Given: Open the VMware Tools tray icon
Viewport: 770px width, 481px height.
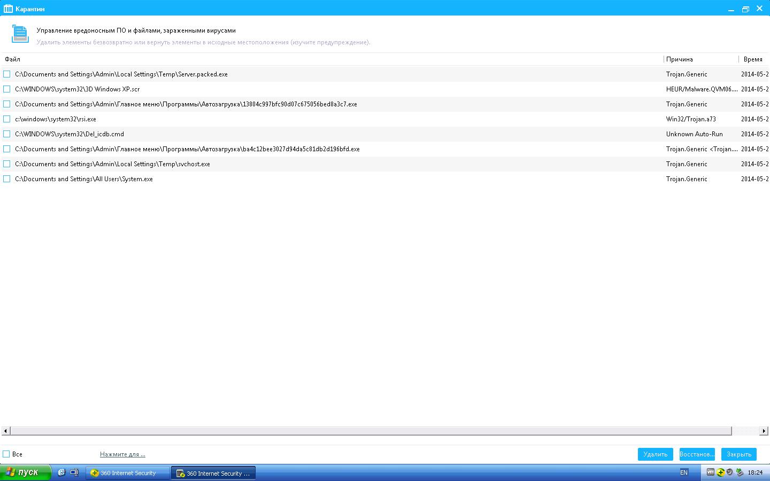Looking at the screenshot, I should pos(711,472).
